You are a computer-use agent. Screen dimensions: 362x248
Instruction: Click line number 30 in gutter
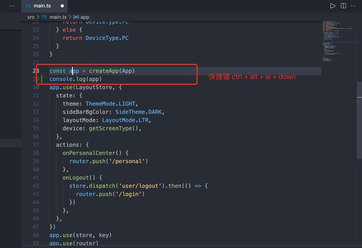point(36,88)
